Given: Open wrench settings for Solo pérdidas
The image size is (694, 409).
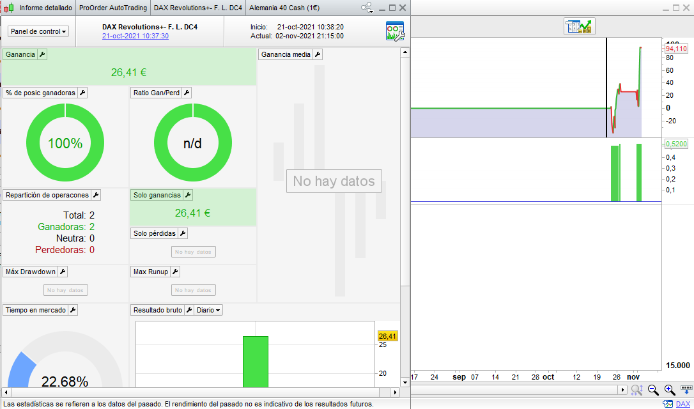Looking at the screenshot, I should [182, 233].
